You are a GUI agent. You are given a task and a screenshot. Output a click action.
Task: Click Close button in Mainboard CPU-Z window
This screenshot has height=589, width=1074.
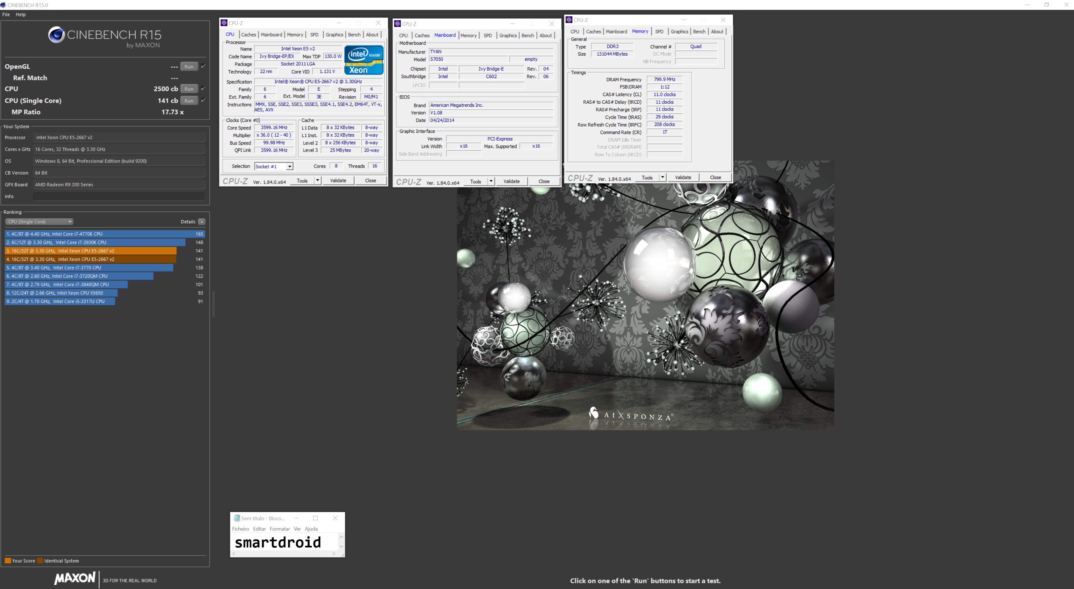544,181
